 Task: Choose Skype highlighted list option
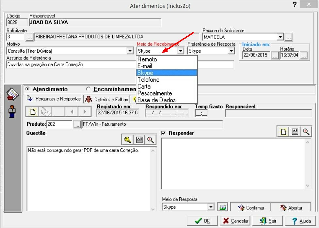[x=167, y=73]
